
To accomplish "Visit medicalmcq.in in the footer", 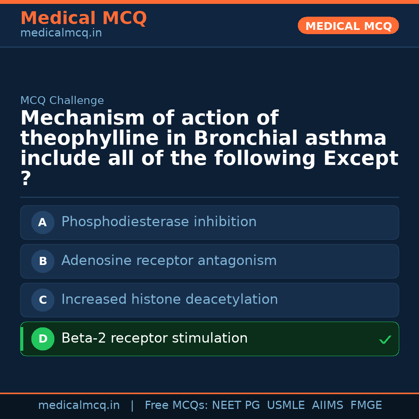I will pyautogui.click(x=79, y=405).
